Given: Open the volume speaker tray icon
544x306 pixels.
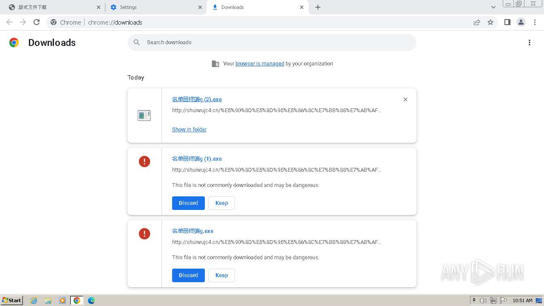Looking at the screenshot, I should pyautogui.click(x=483, y=300).
